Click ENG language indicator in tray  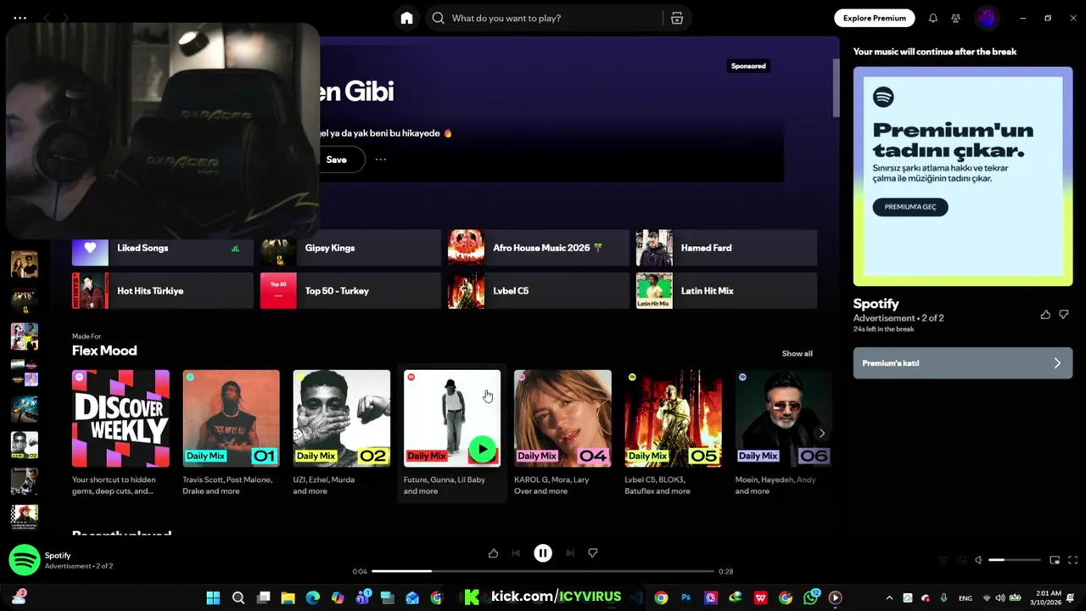(966, 598)
